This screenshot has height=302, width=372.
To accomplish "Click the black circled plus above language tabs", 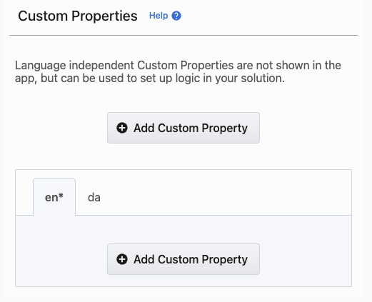I will (x=122, y=128).
